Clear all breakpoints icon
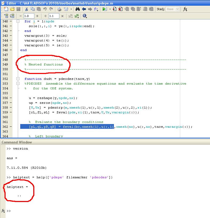Screen dimensions: 210x218 pos(121,9)
